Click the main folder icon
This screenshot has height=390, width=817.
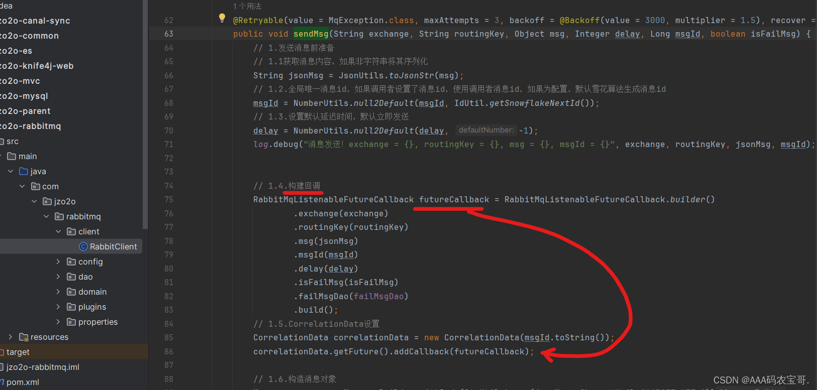(x=12, y=156)
